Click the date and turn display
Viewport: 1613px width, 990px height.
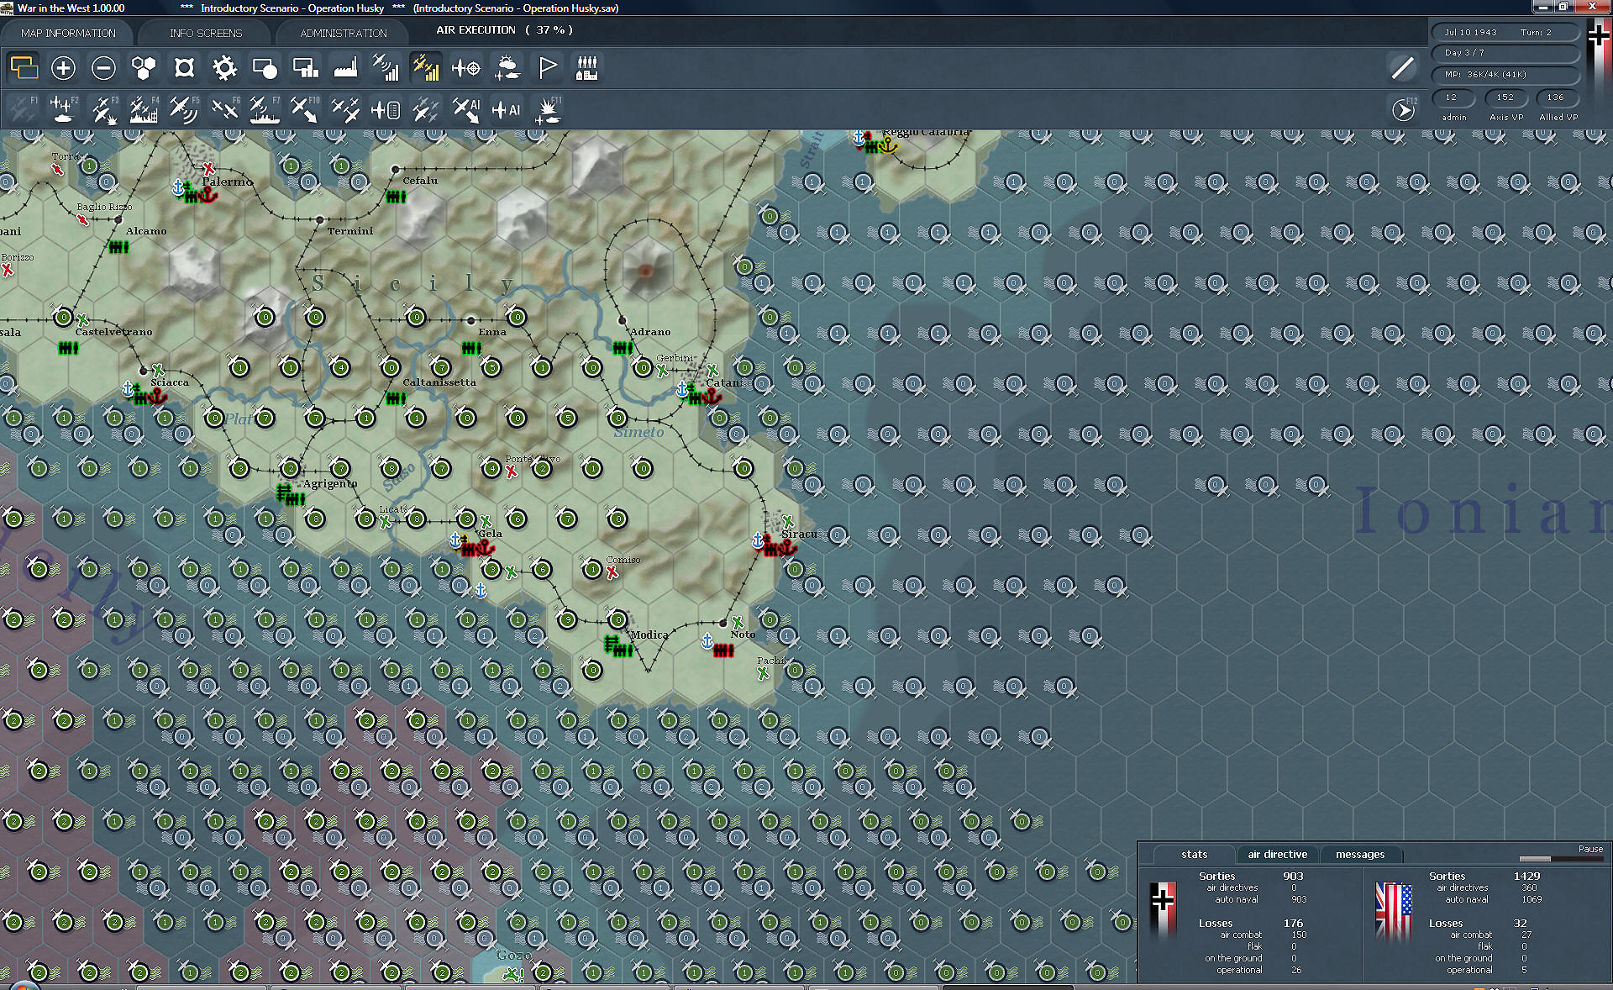coord(1504,32)
